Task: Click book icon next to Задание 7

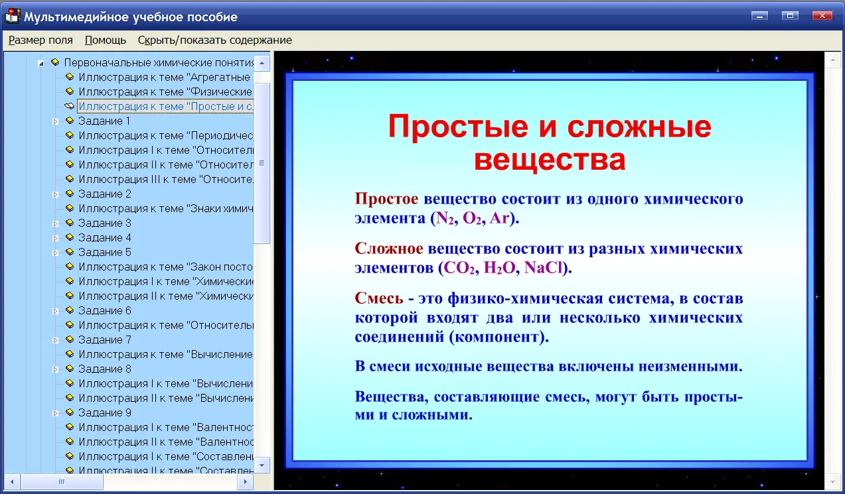Action: point(69,340)
